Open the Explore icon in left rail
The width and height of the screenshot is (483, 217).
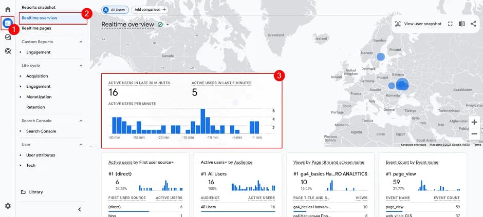pyautogui.click(x=8, y=37)
